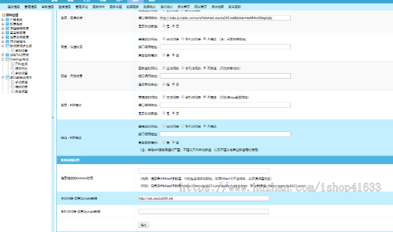Click the page icon beside 推送记录

pyautogui.click(x=13, y=87)
